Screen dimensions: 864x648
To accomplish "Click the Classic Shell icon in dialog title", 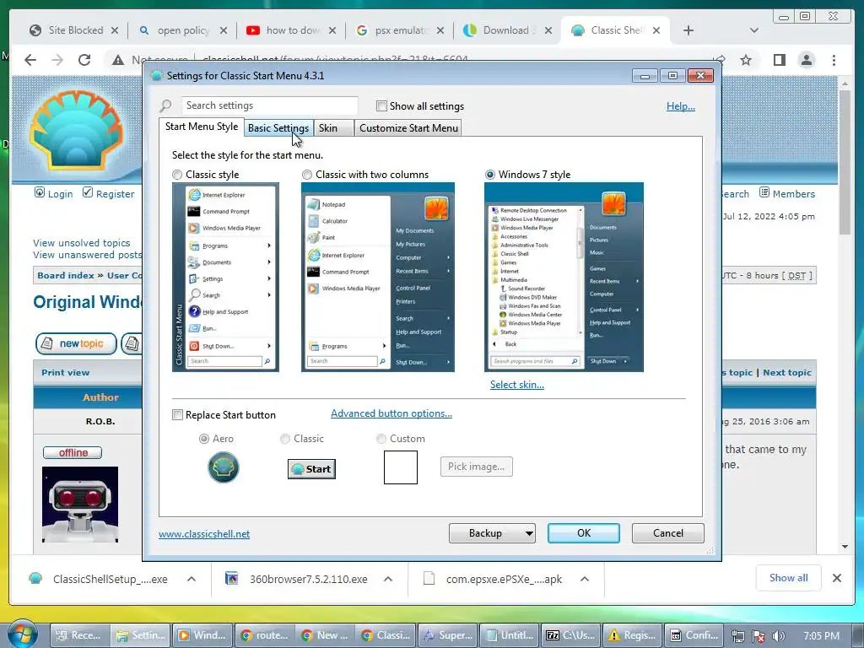I will (156, 75).
